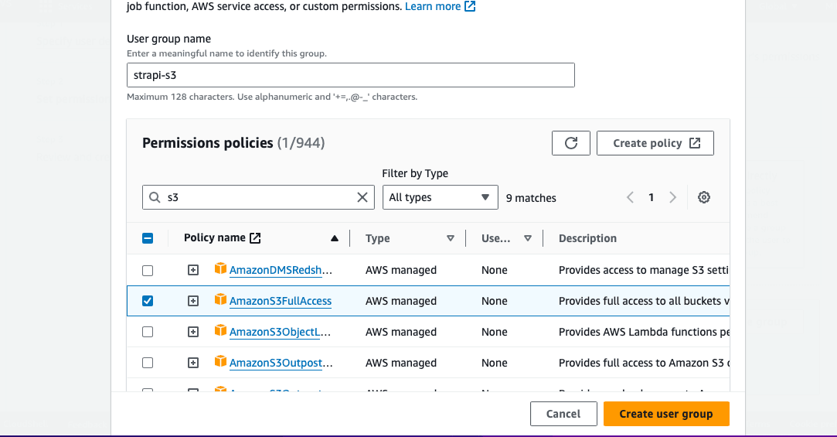Check the AmazonDMSRedshift policy checkbox
The width and height of the screenshot is (837, 437).
point(148,270)
